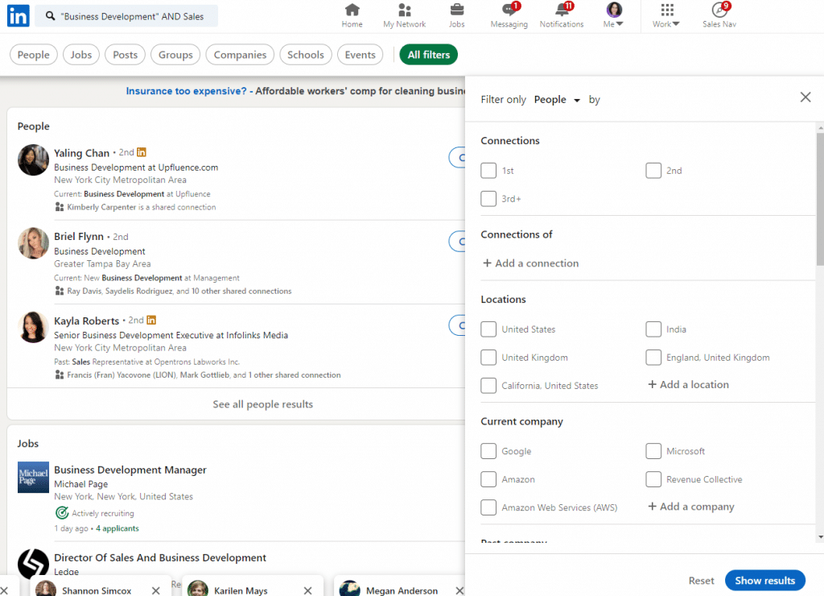Screen dimensions: 824x596
Task: Close the All filters panel
Action: pyautogui.click(x=805, y=97)
